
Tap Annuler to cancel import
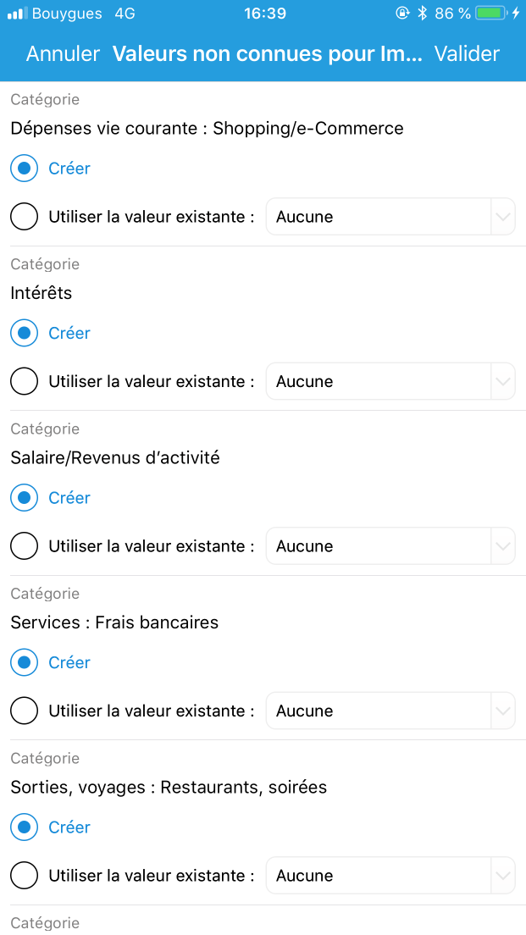(x=64, y=53)
